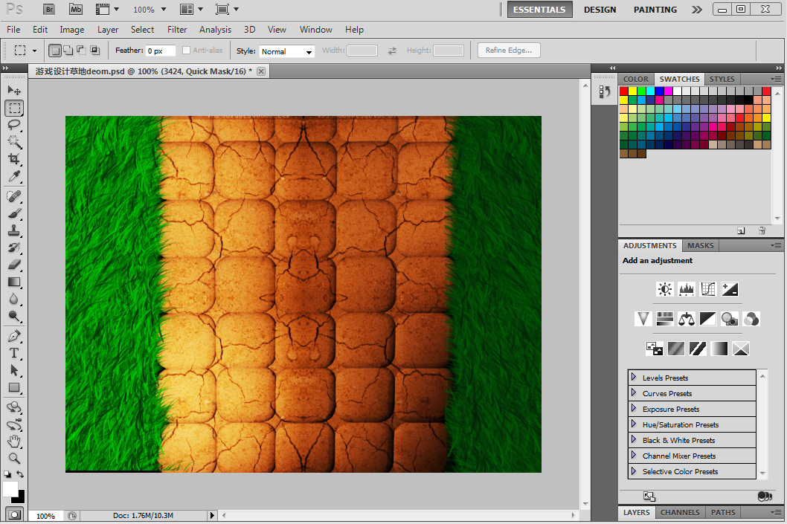Open the Style dropdown set to Normal

click(x=286, y=51)
